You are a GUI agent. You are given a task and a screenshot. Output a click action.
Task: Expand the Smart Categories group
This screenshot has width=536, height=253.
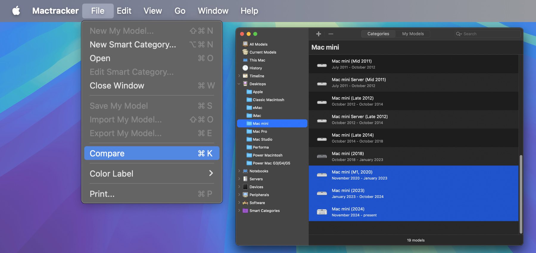239,210
